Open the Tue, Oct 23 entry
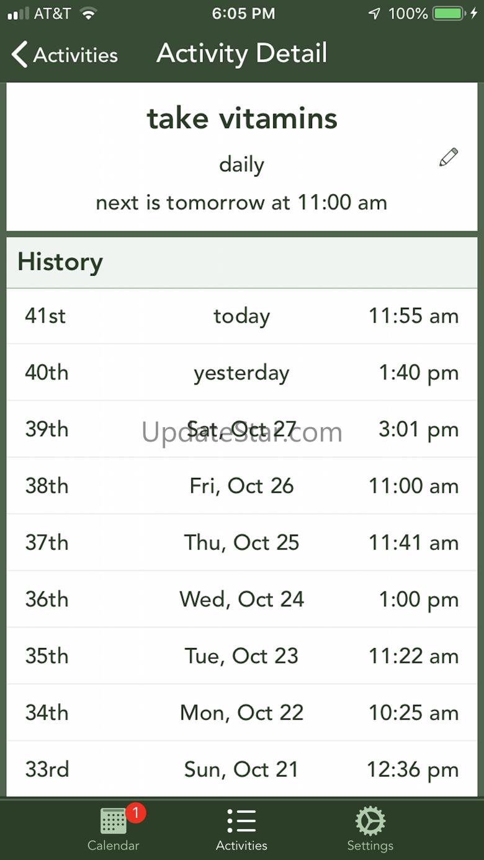The height and width of the screenshot is (860, 484). click(x=241, y=656)
